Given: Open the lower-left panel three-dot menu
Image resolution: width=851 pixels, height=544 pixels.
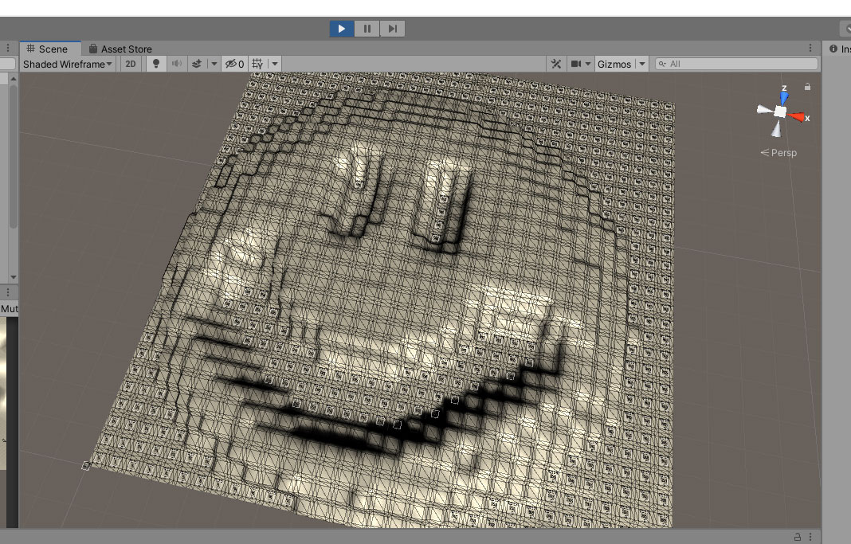Looking at the screenshot, I should click(8, 292).
